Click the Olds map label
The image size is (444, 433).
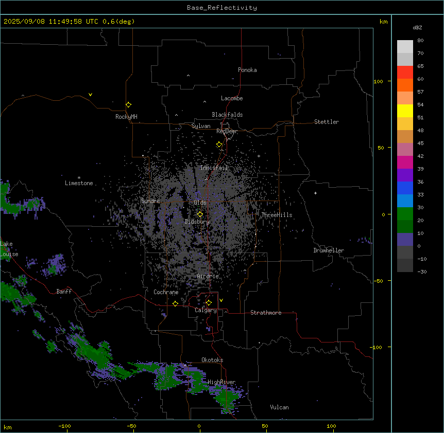pos(200,203)
